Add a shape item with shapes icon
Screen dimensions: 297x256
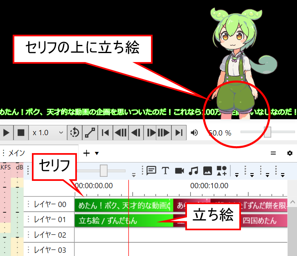[x=221, y=171]
